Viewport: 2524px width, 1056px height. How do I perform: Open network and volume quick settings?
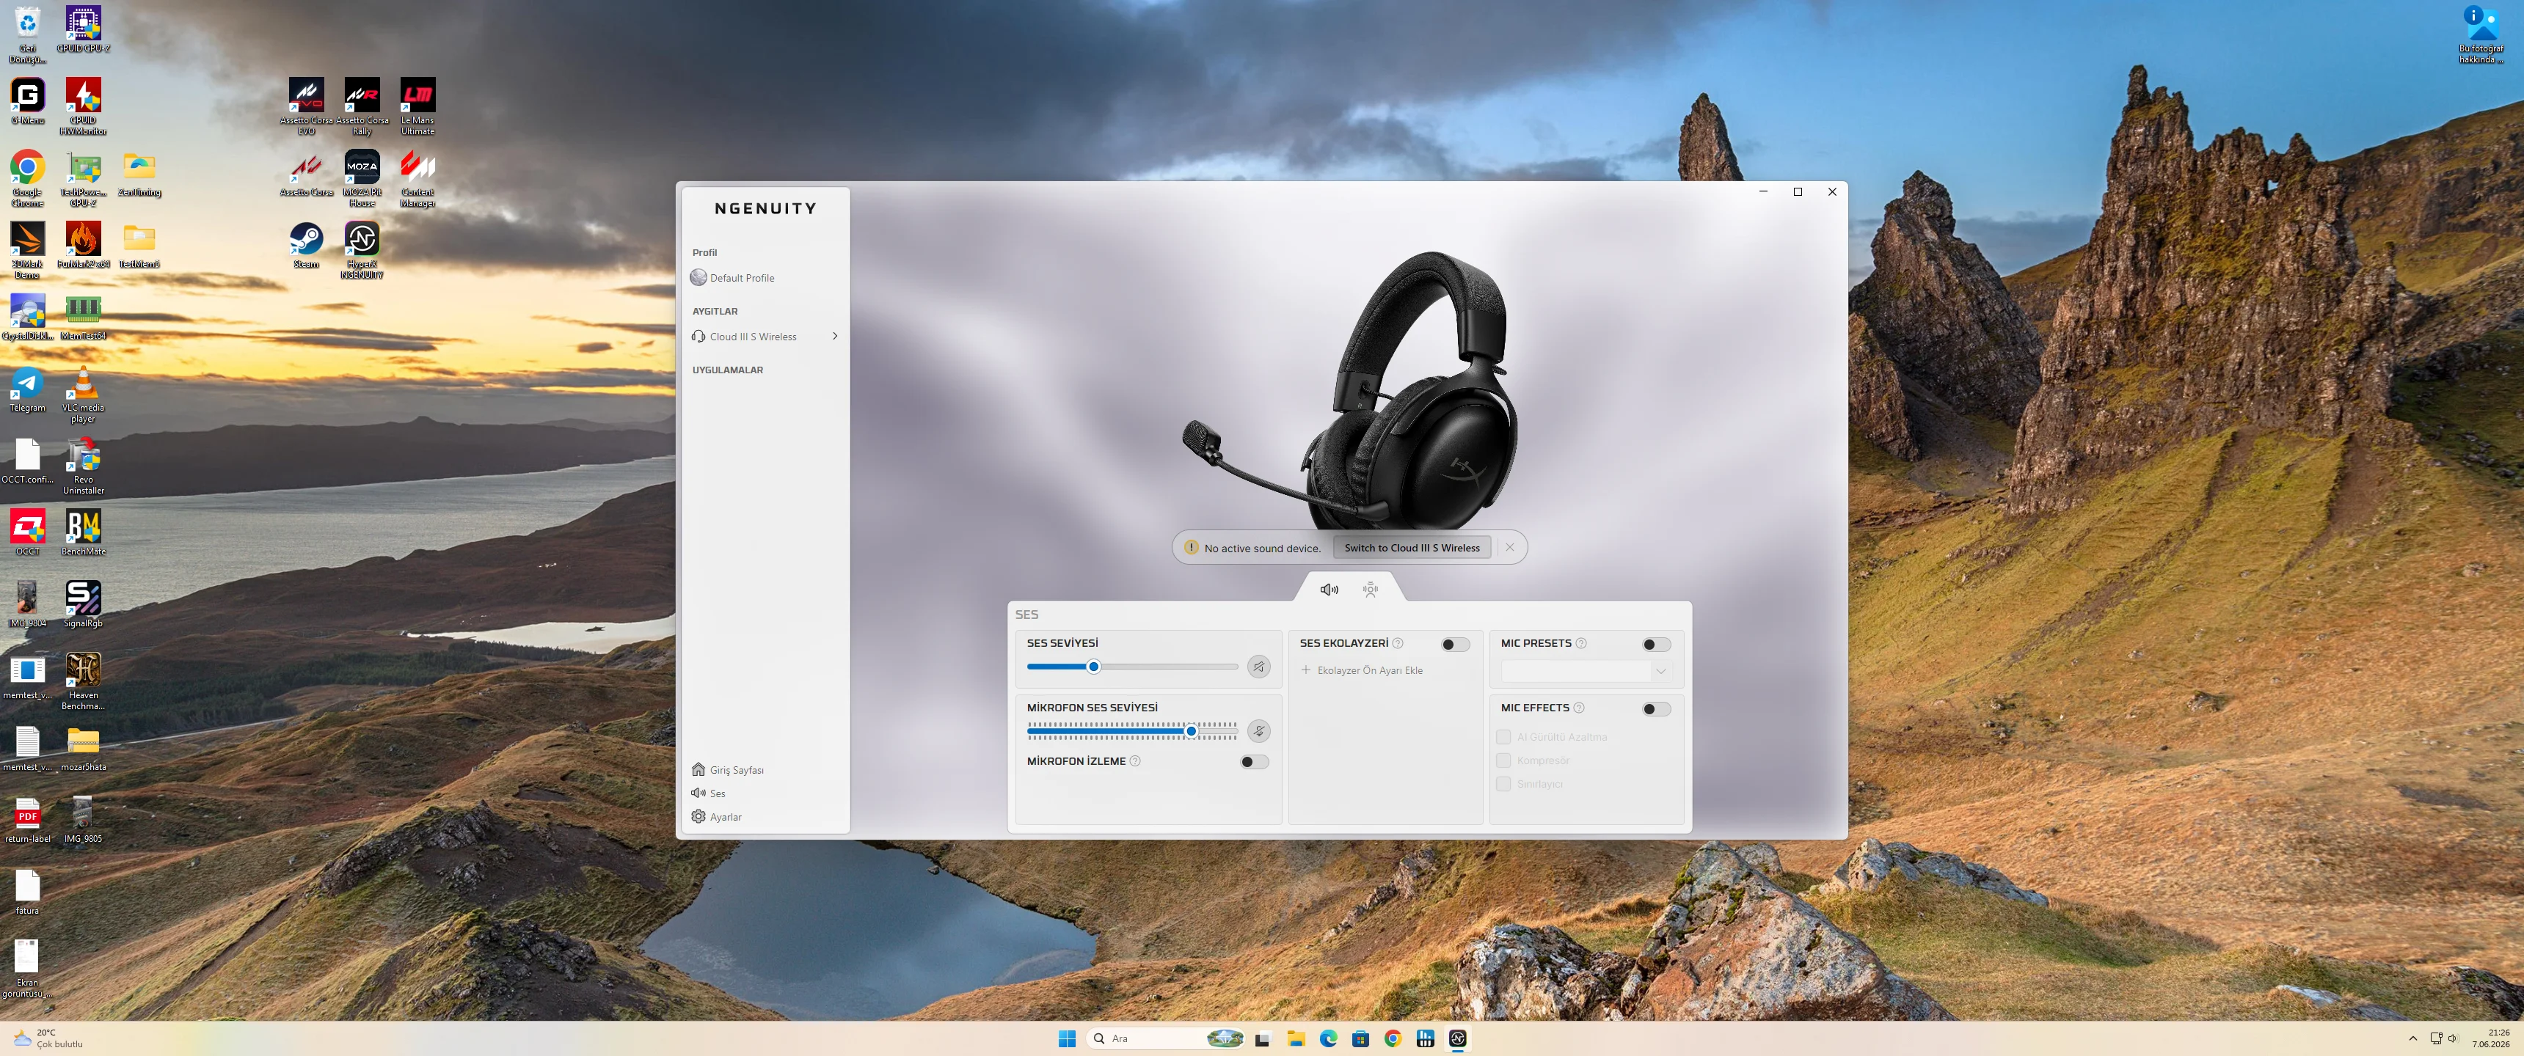coord(2445,1038)
